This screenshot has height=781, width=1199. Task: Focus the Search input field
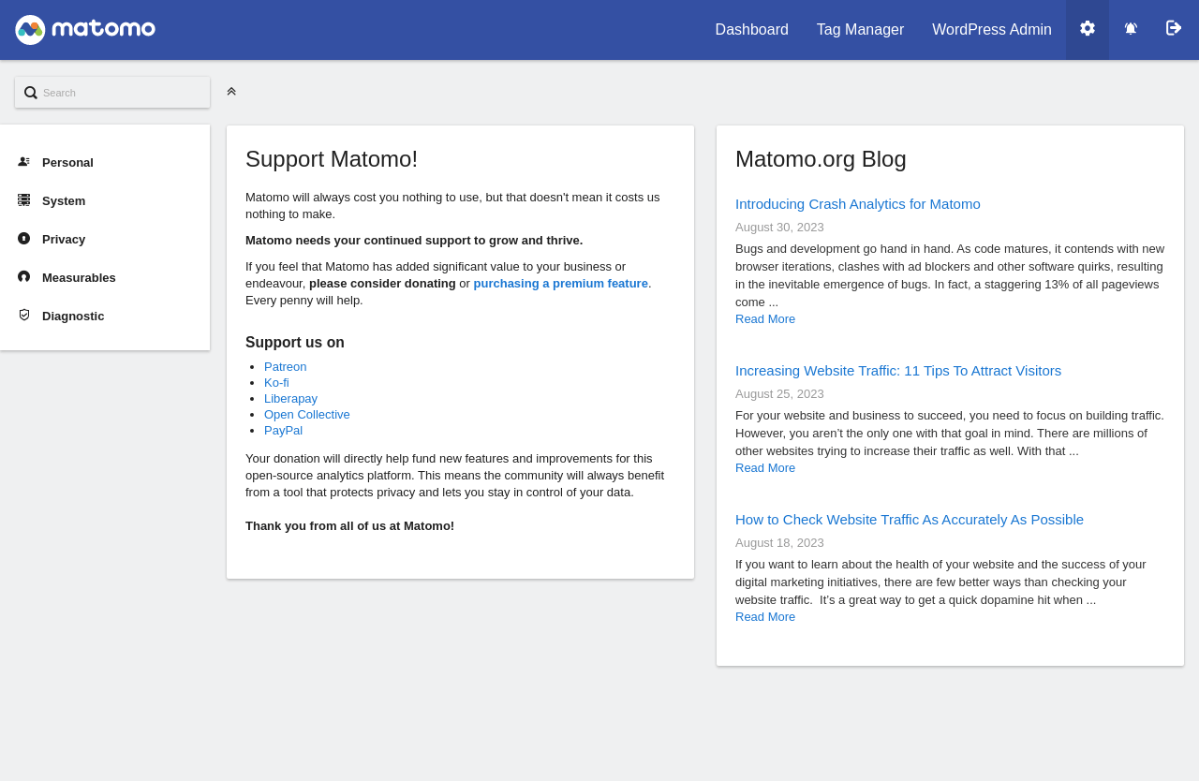tap(122, 93)
